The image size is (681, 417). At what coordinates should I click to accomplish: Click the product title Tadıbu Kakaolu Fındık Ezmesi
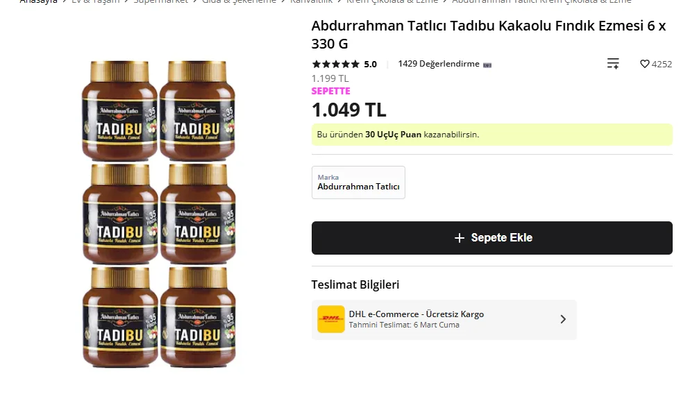pyautogui.click(x=489, y=34)
